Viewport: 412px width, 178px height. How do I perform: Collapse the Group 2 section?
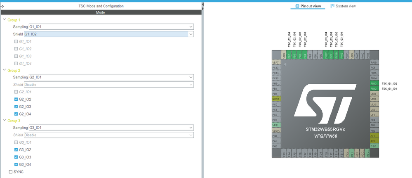point(4,70)
